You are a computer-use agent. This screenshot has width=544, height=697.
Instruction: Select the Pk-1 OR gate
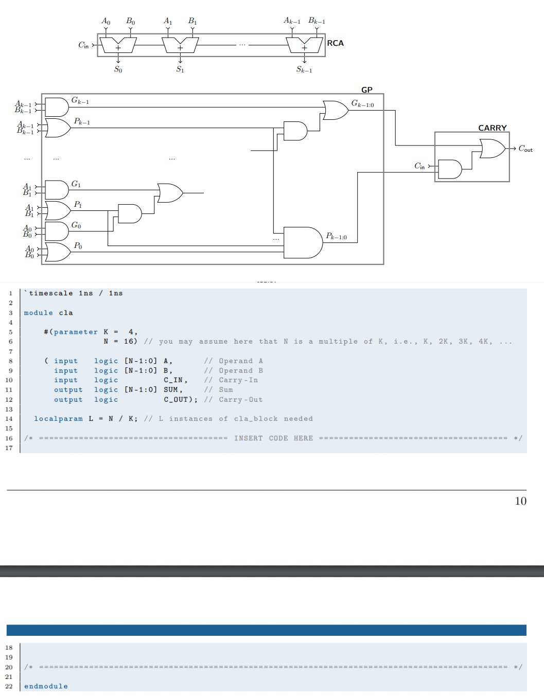58,128
